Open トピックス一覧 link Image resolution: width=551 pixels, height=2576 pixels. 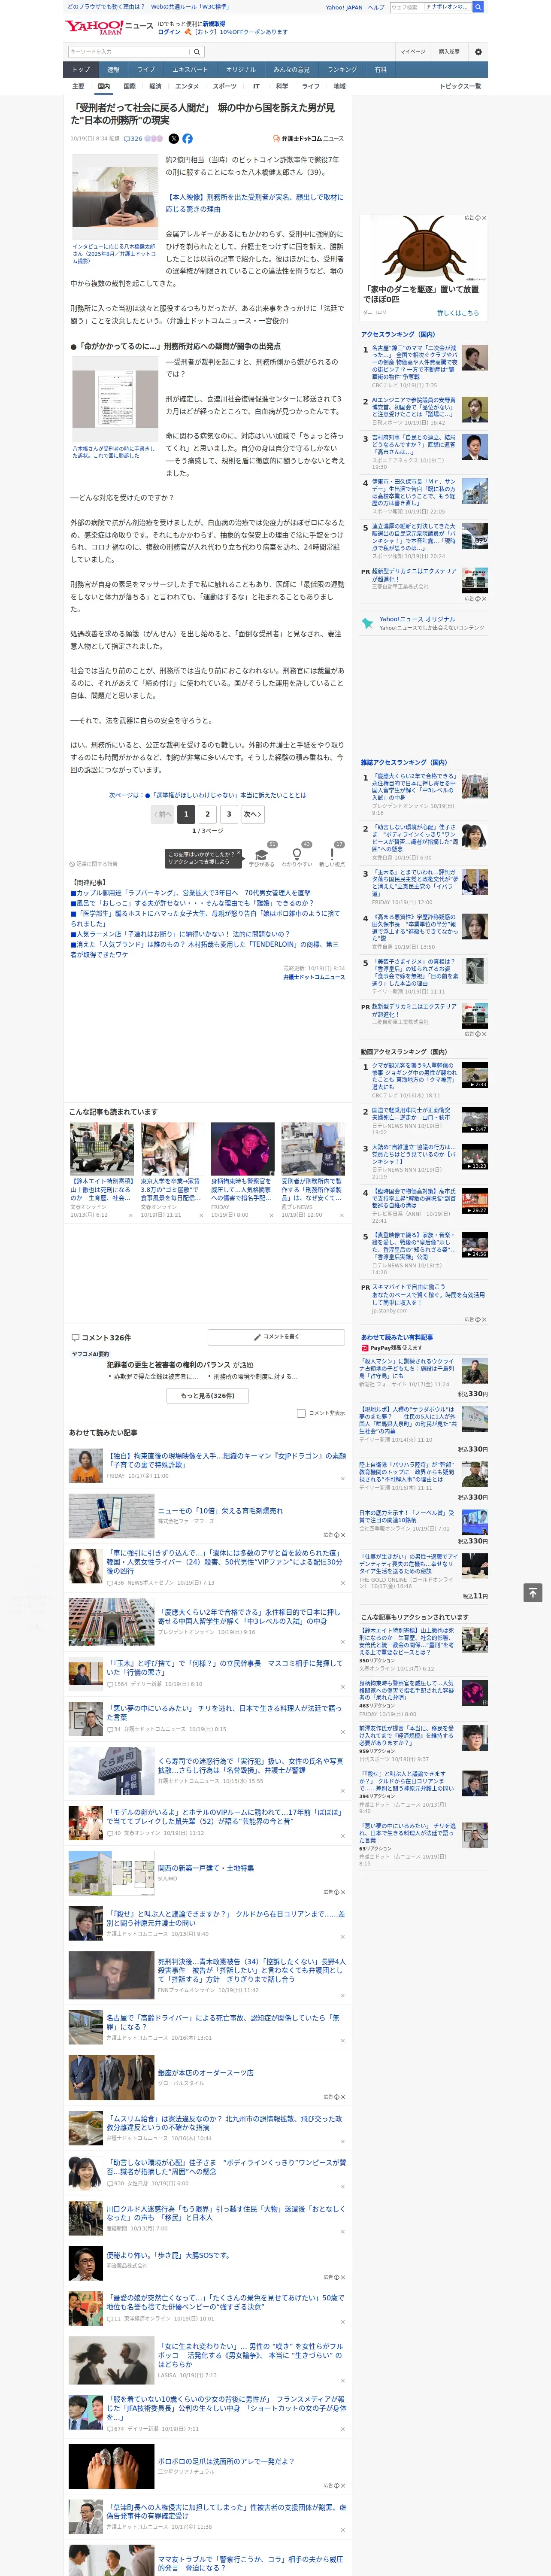(x=460, y=86)
